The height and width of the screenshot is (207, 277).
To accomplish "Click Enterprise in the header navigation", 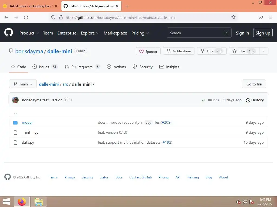I will pos(67,33).
